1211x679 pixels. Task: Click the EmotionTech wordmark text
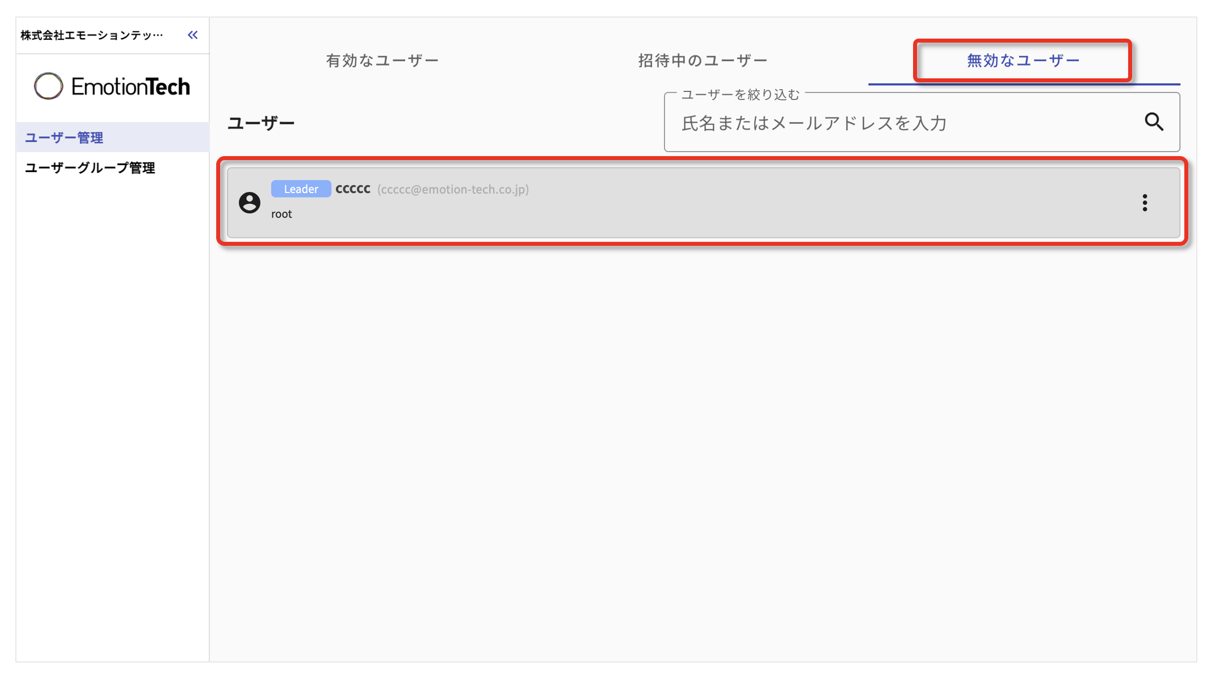(x=131, y=87)
